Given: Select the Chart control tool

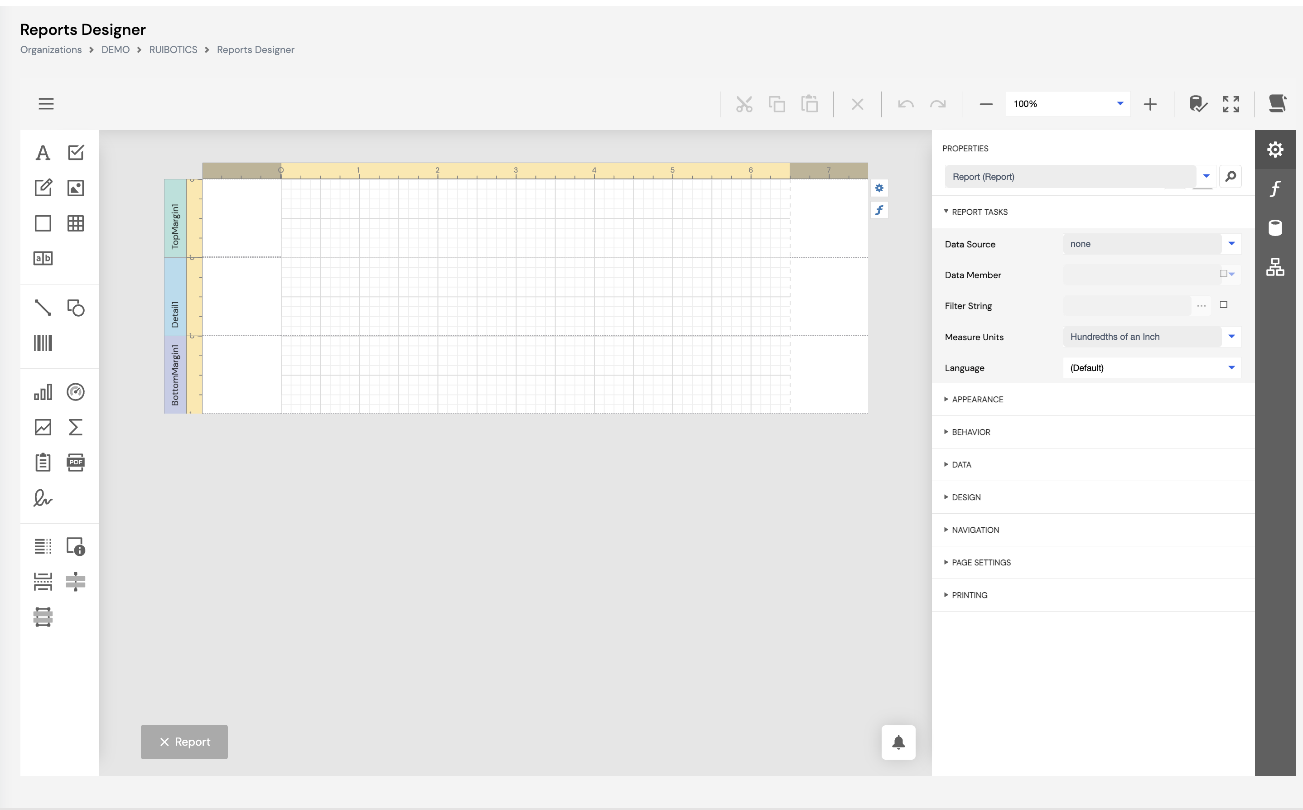Looking at the screenshot, I should click(x=43, y=392).
